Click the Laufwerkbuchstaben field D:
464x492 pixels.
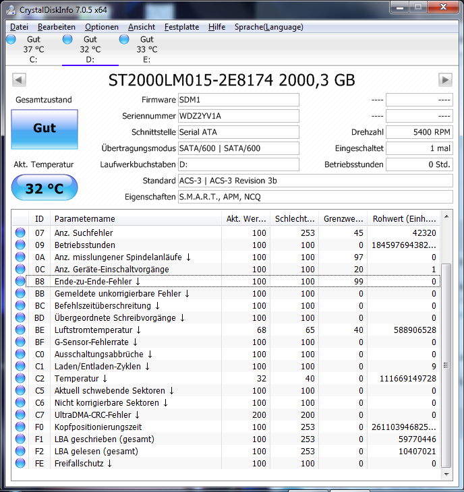click(x=239, y=164)
